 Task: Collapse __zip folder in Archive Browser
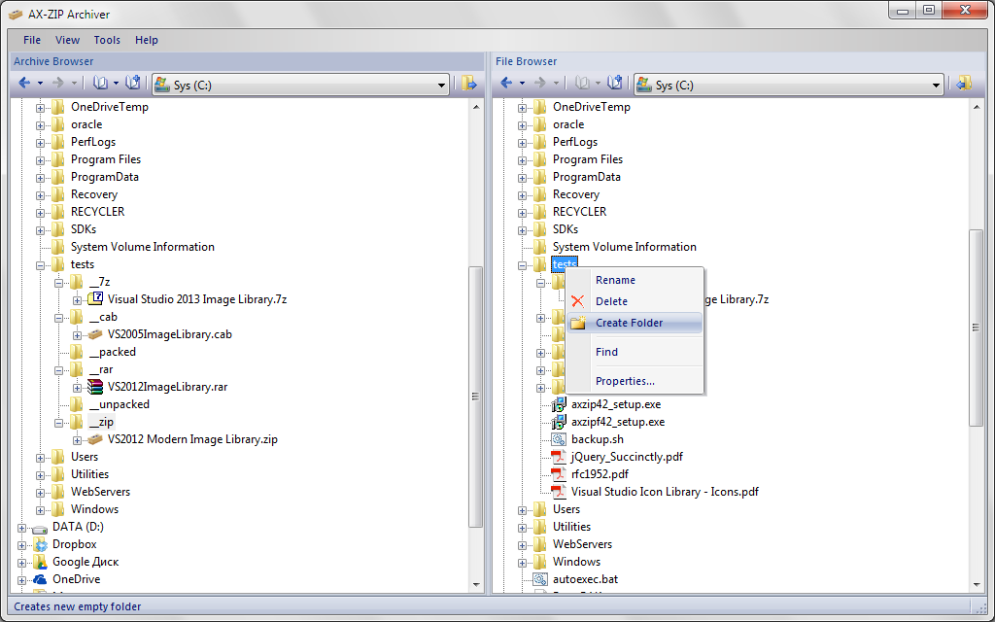coord(59,423)
